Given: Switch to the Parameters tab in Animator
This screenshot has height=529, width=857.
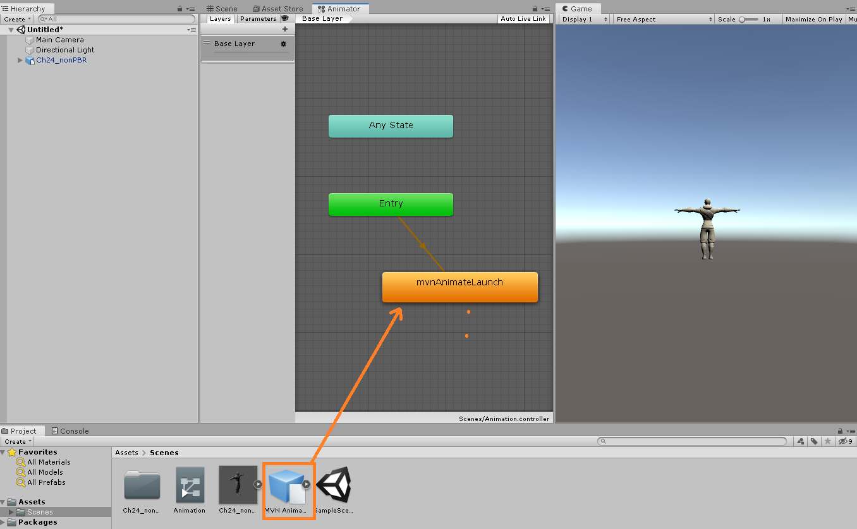Looking at the screenshot, I should pos(258,19).
